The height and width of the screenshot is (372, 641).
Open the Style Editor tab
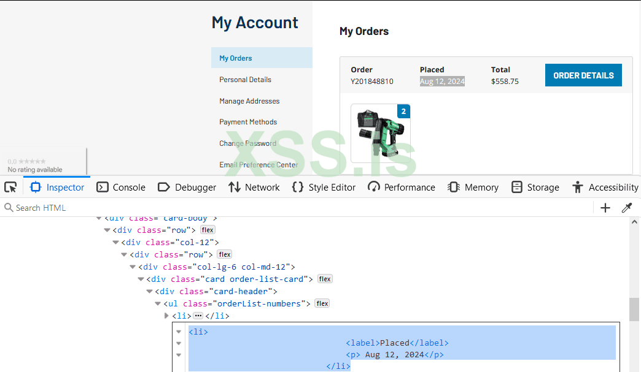[324, 187]
